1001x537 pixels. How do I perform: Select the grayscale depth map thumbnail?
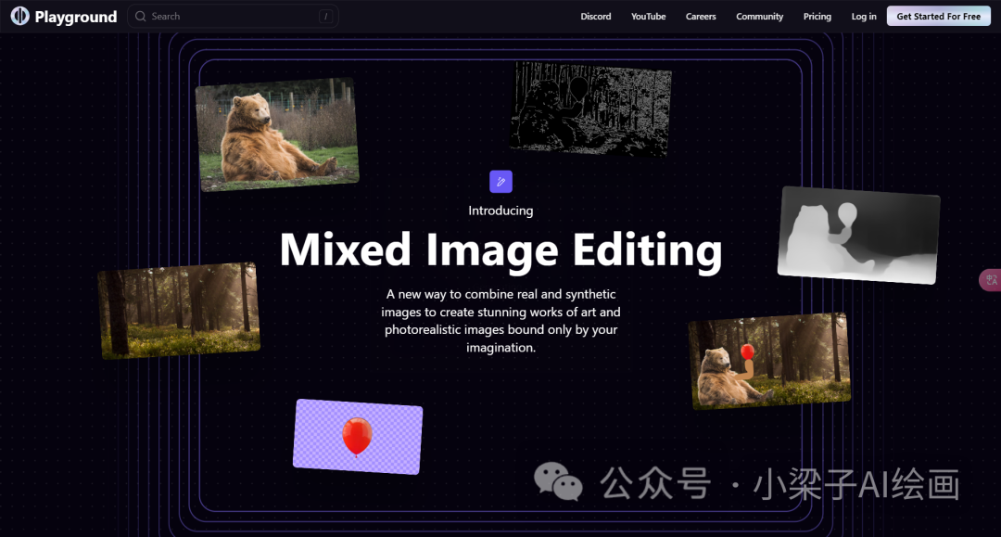[858, 235]
